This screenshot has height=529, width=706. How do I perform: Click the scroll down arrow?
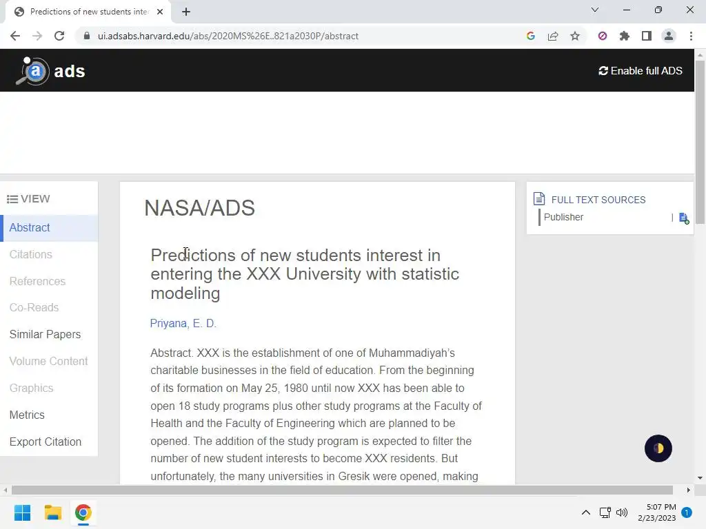tap(700, 478)
